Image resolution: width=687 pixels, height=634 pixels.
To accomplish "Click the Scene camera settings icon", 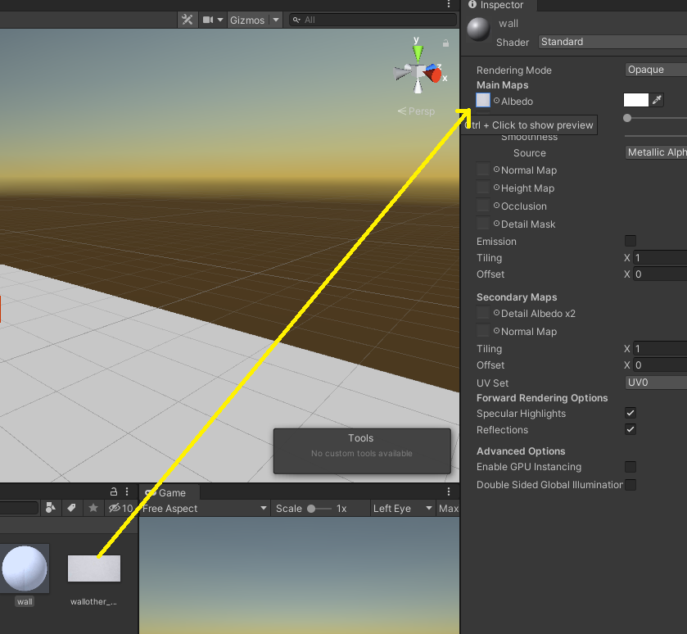I will pyautogui.click(x=209, y=20).
